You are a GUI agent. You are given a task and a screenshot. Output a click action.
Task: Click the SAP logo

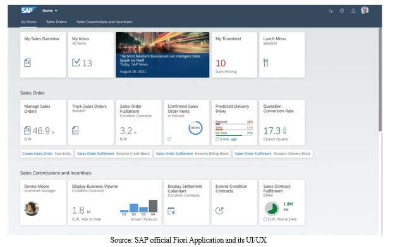pyautogui.click(x=28, y=11)
